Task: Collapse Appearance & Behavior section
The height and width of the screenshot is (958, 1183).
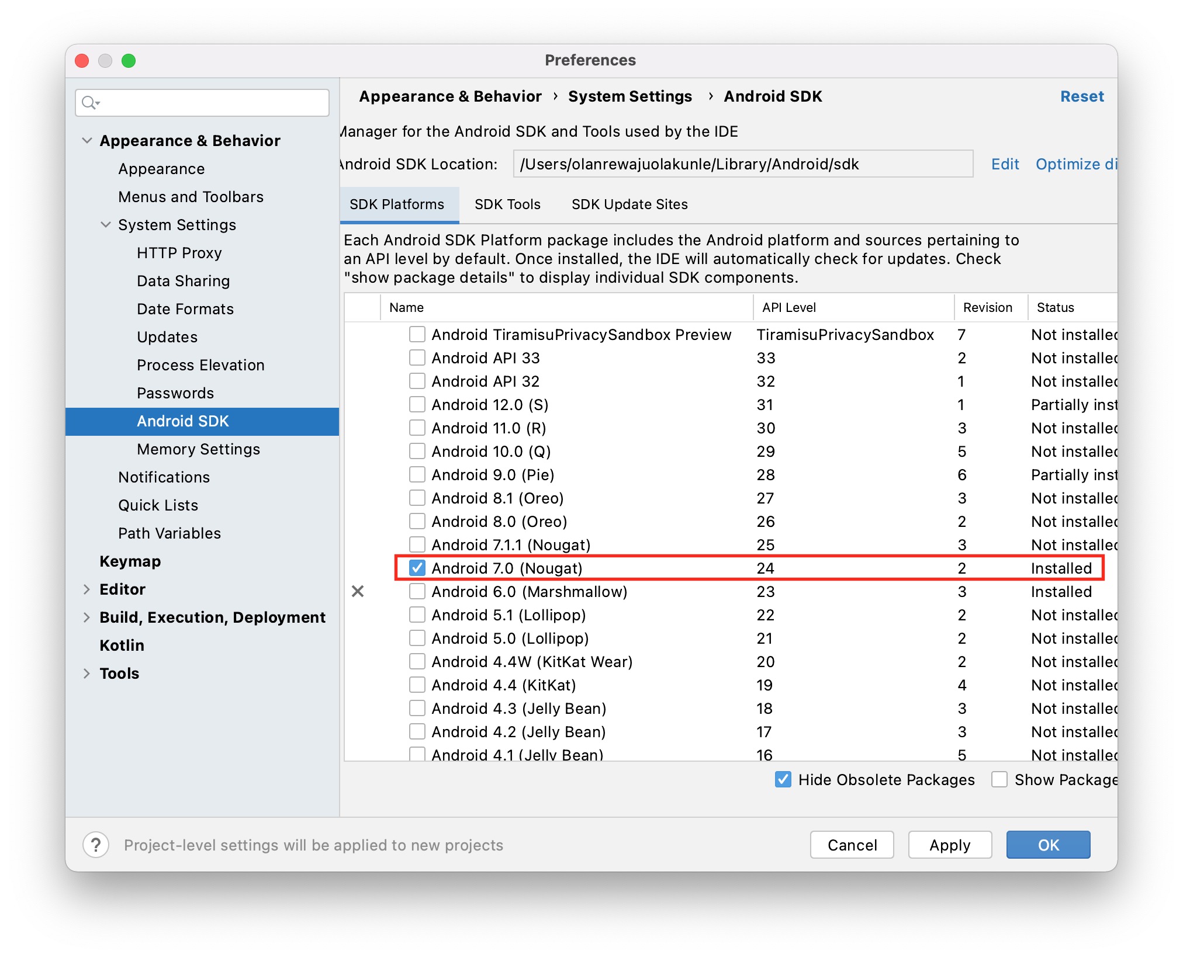Action: pos(87,140)
